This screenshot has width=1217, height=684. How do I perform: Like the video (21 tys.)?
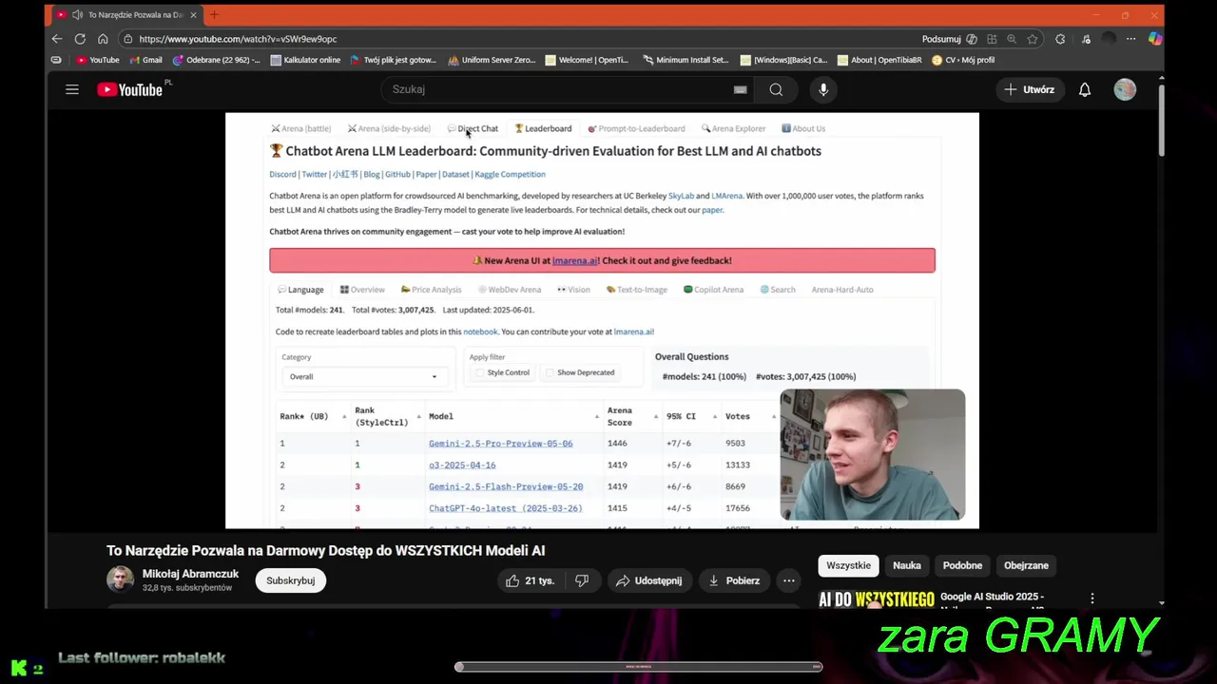530,580
